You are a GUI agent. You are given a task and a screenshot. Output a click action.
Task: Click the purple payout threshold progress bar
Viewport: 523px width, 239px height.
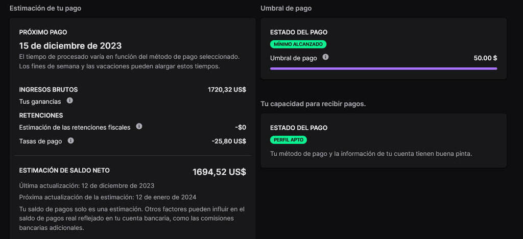[384, 68]
